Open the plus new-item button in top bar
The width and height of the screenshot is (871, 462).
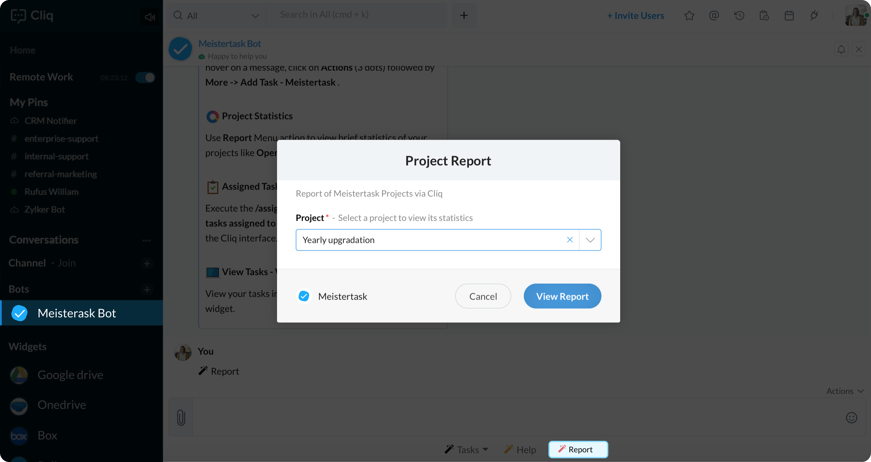click(464, 15)
